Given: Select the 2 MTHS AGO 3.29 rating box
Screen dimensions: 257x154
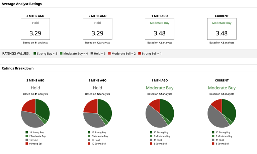Looking at the screenshot, I should click(x=97, y=29).
